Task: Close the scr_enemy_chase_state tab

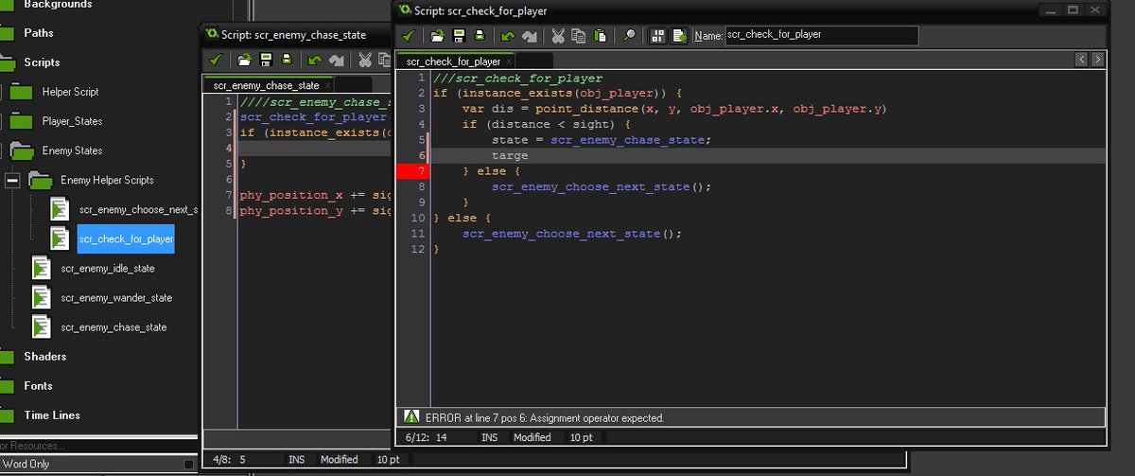Action: [x=327, y=85]
